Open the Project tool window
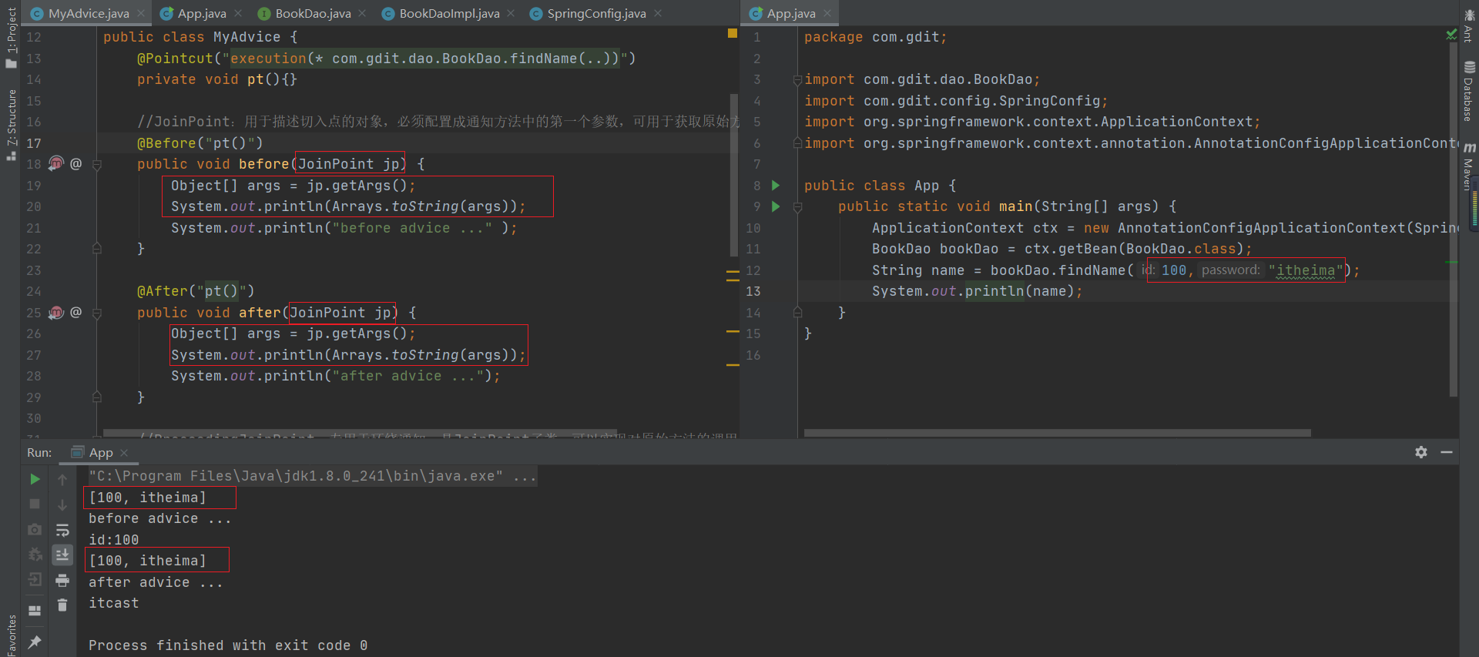 coord(11,37)
